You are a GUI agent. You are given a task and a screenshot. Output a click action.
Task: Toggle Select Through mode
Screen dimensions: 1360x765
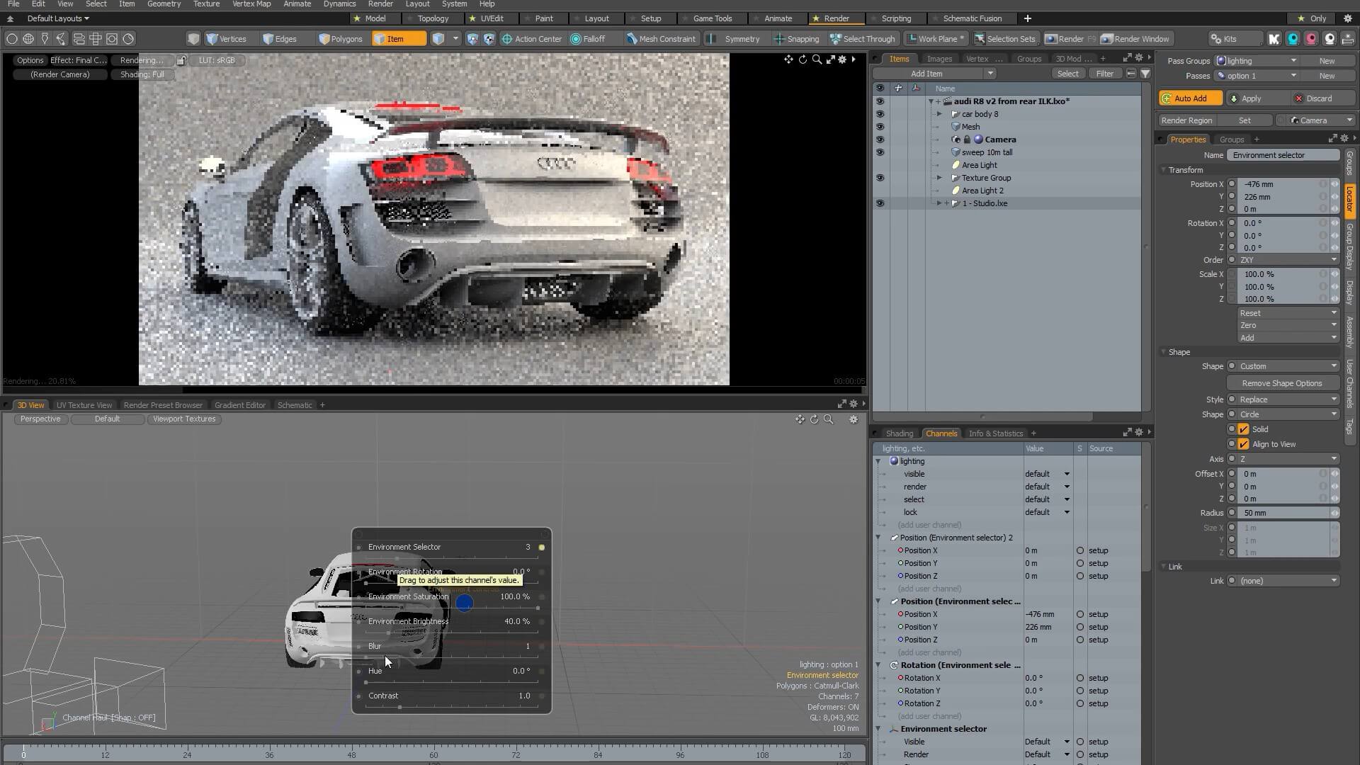click(863, 39)
